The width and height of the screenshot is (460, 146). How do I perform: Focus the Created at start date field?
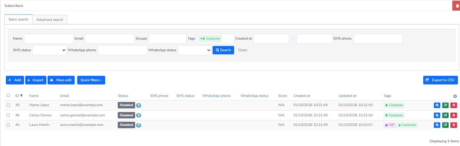pyautogui.click(x=271, y=39)
